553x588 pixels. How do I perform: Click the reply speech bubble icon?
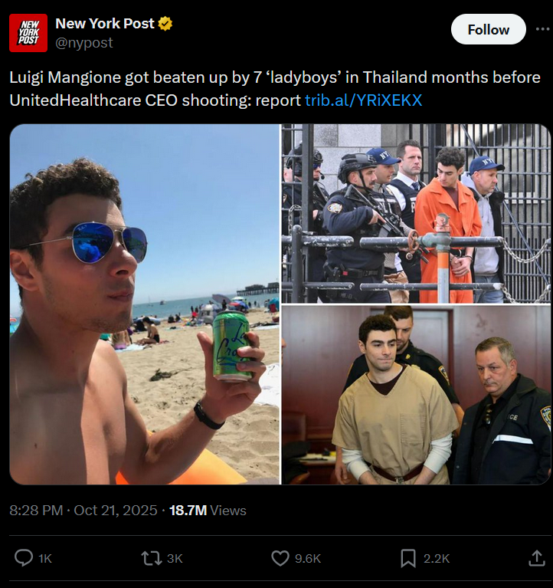pos(24,557)
